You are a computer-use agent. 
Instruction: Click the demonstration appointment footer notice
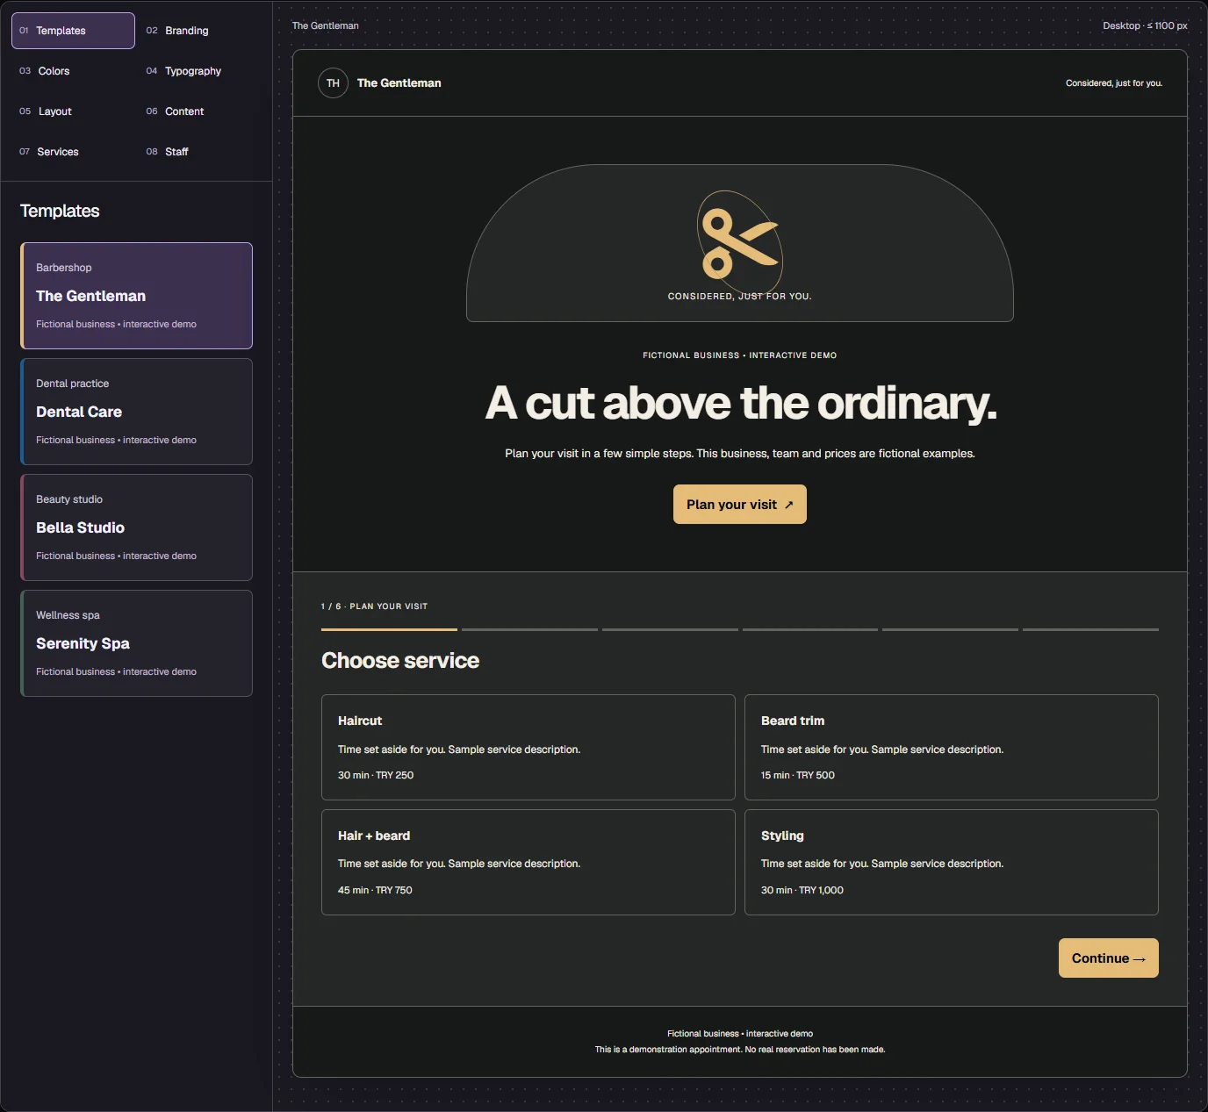(740, 1050)
